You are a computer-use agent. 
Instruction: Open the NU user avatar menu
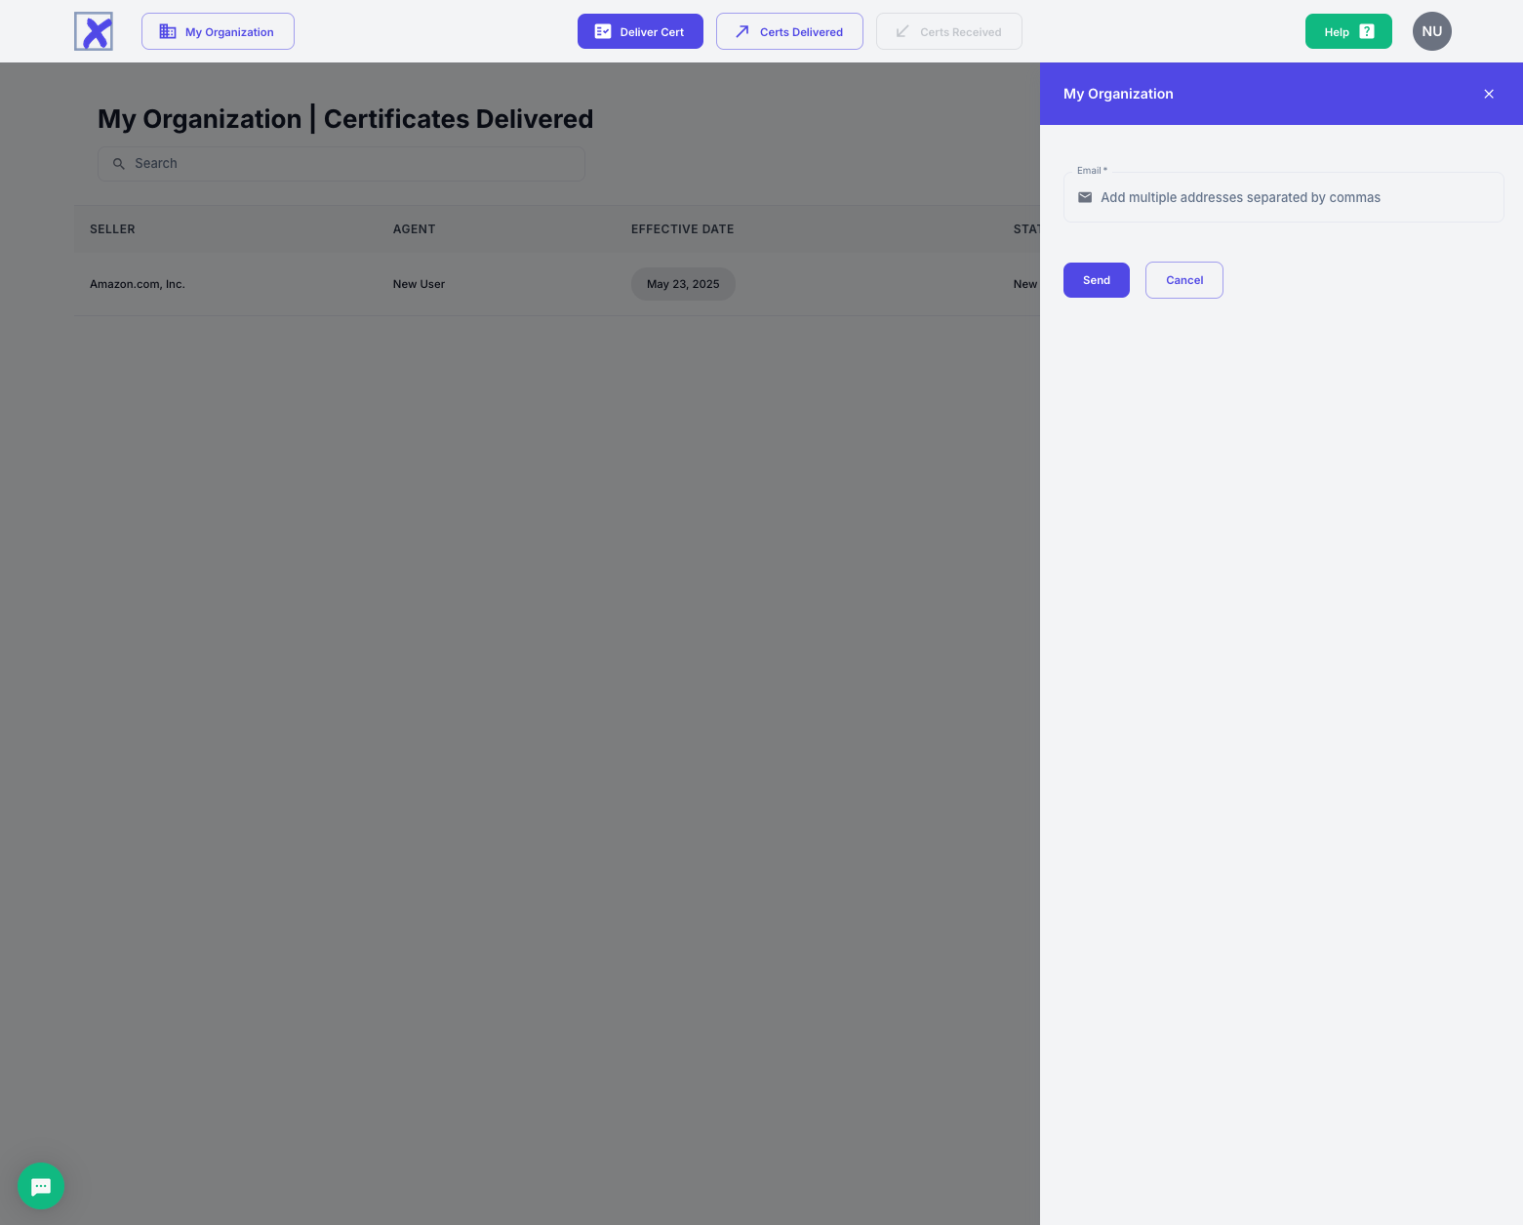[1431, 31]
